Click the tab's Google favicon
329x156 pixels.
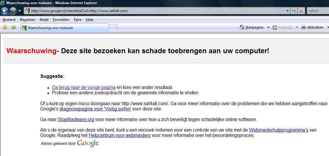[24, 28]
